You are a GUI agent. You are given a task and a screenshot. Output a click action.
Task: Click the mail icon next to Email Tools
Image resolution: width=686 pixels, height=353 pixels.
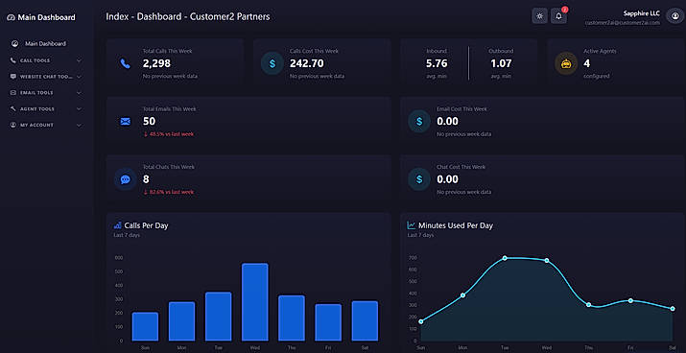13,93
